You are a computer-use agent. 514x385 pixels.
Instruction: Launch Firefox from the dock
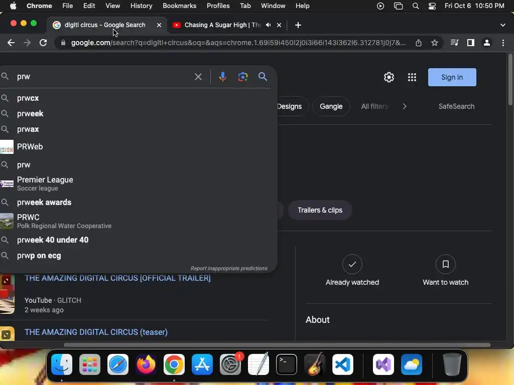(x=146, y=364)
